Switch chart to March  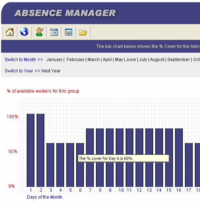pyautogui.click(x=93, y=60)
